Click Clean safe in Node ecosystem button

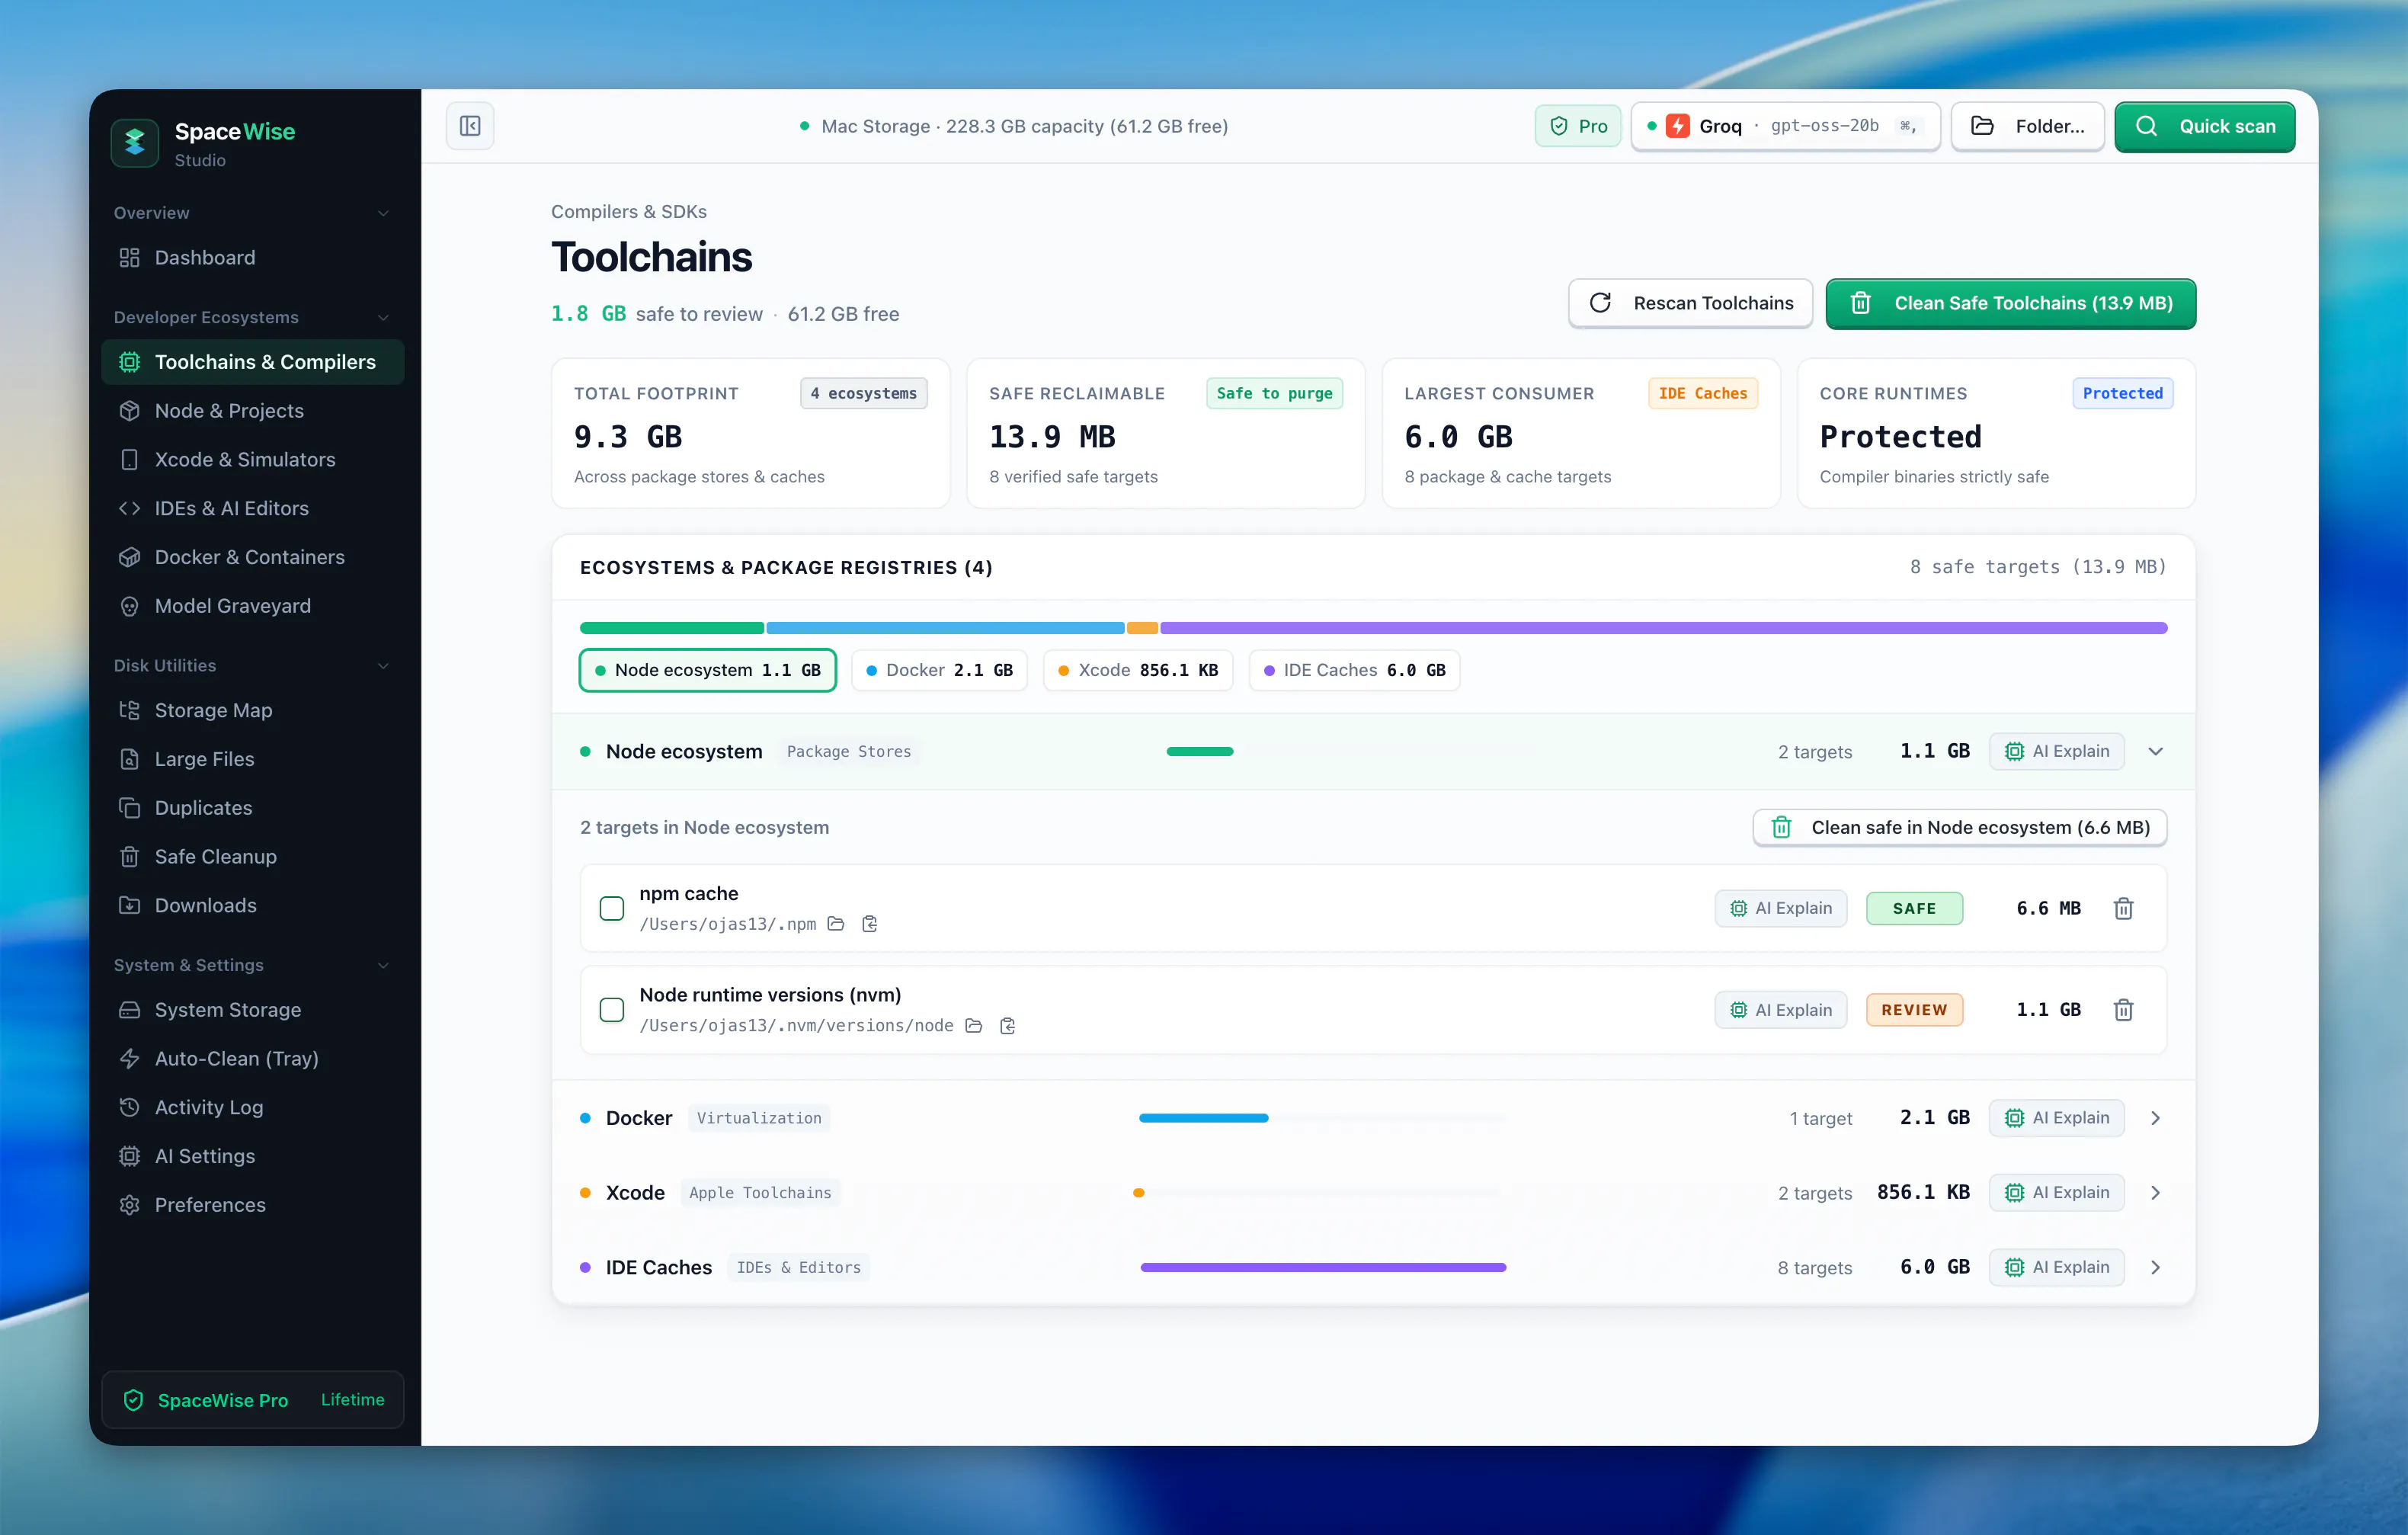point(1960,827)
